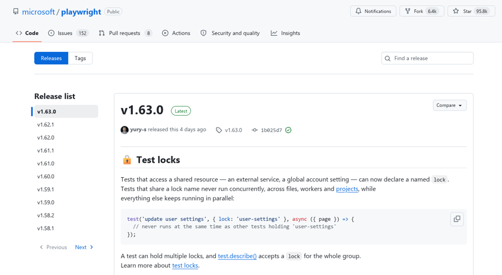Copy the code snippet with copy icon
This screenshot has height=275, width=502.
(x=457, y=219)
